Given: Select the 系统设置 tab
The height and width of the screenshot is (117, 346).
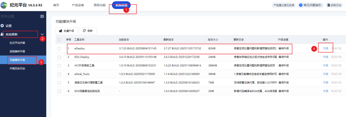Looking at the screenshot, I should (121, 5).
